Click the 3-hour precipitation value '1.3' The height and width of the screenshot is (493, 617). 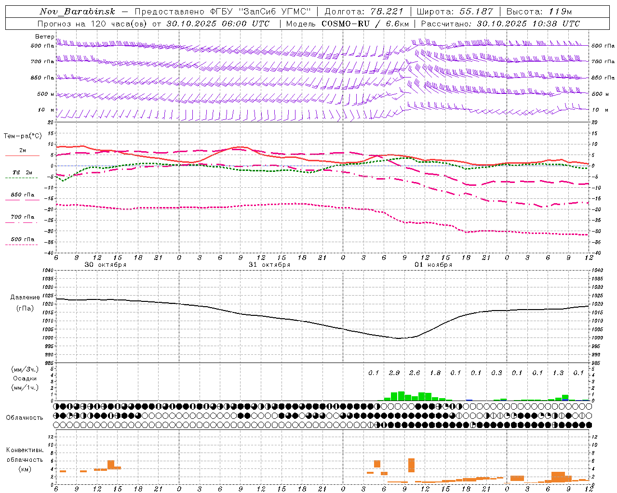pos(558,373)
